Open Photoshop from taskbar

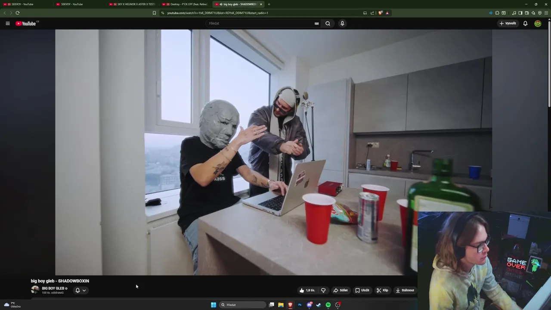(x=300, y=305)
